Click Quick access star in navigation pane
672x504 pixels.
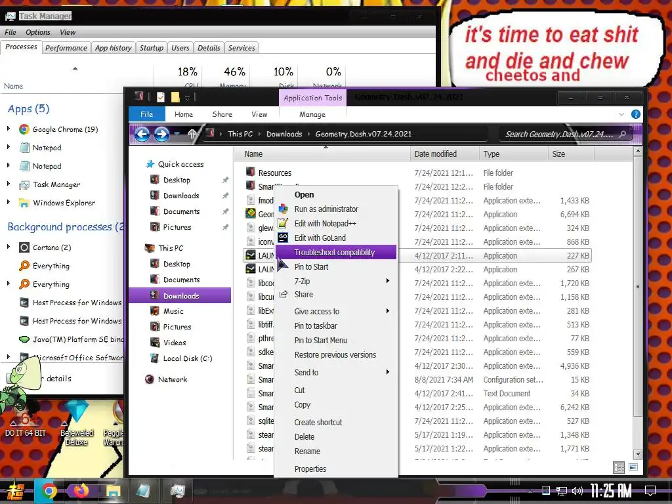point(150,164)
